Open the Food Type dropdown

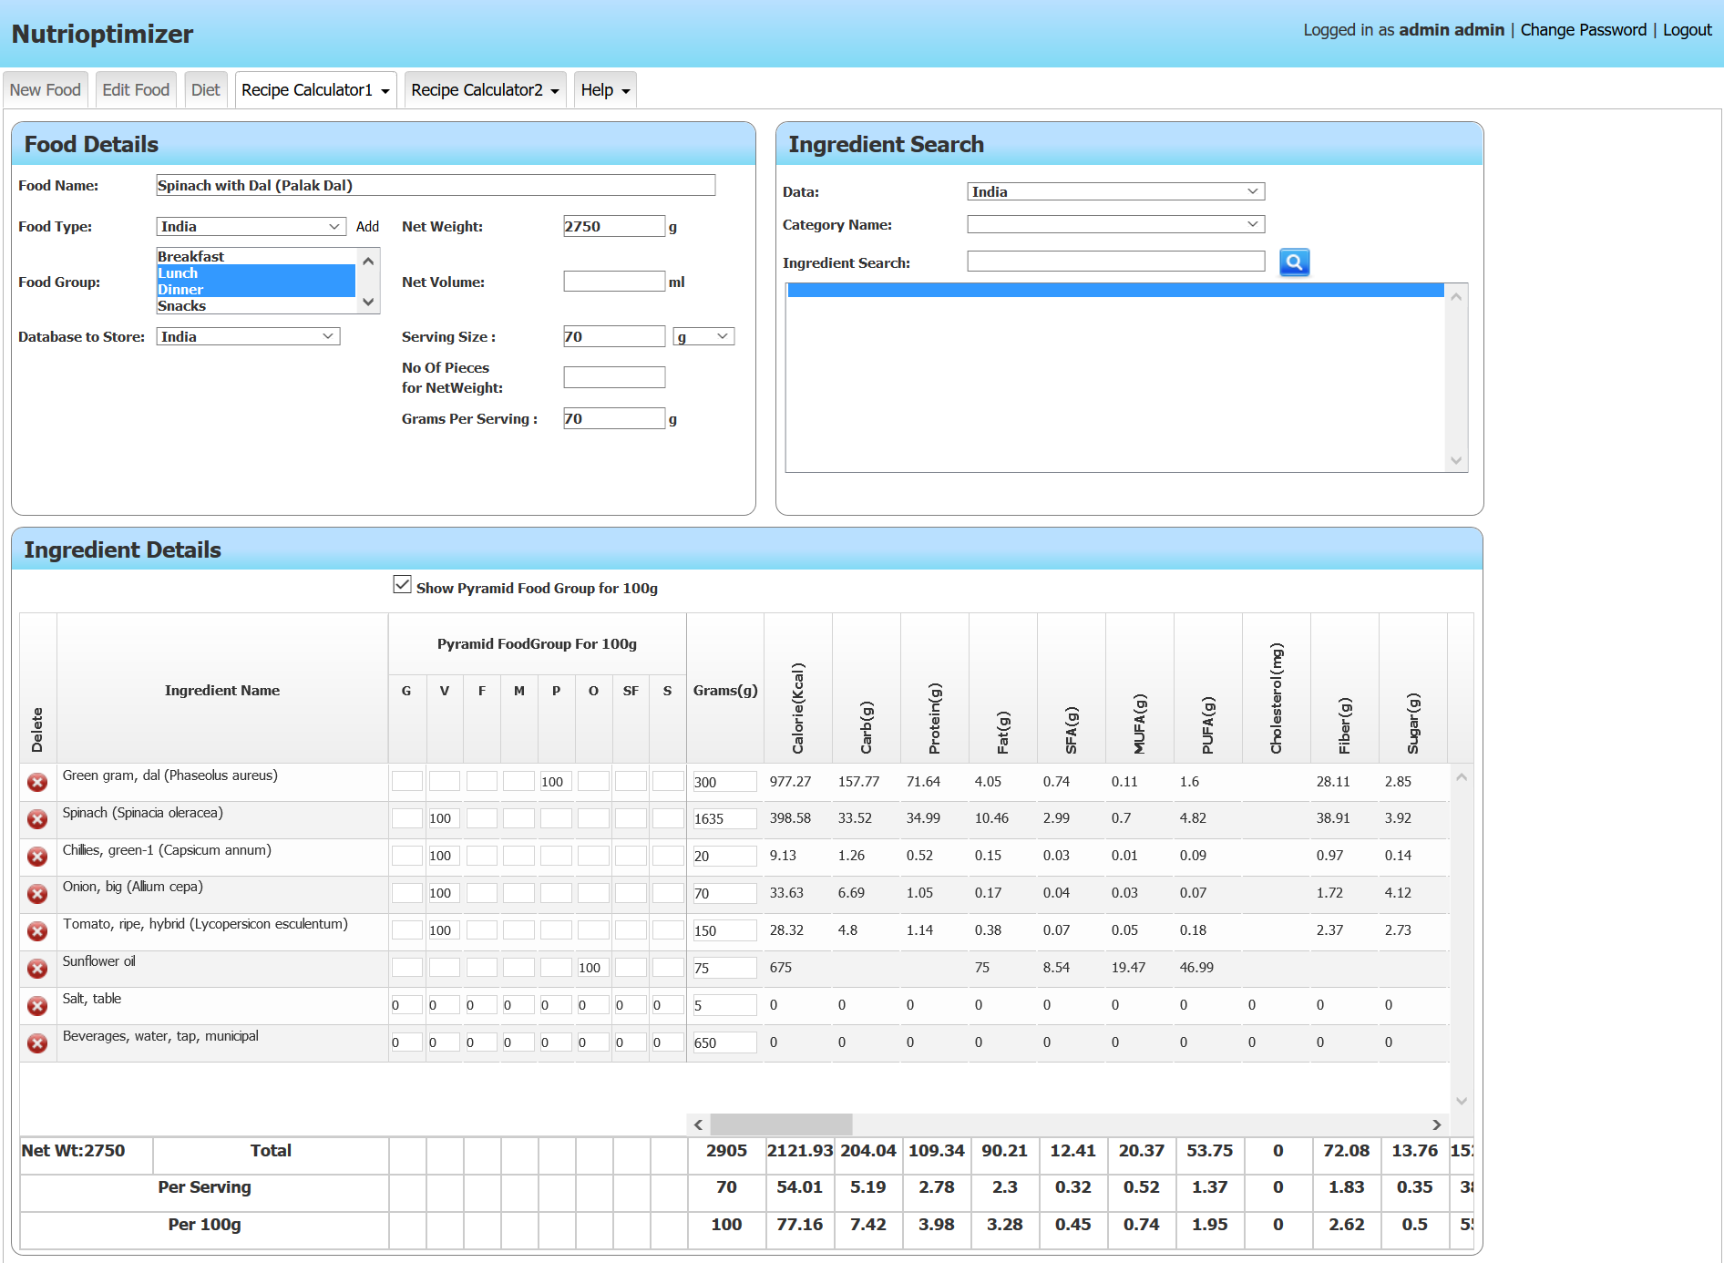click(x=250, y=227)
